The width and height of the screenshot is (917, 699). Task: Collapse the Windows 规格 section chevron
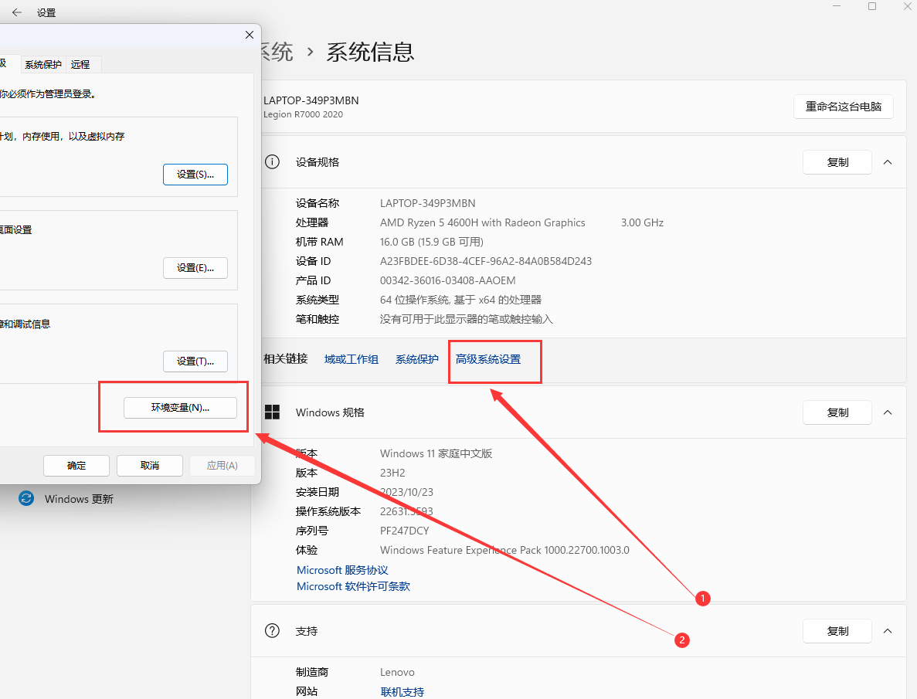click(x=887, y=412)
